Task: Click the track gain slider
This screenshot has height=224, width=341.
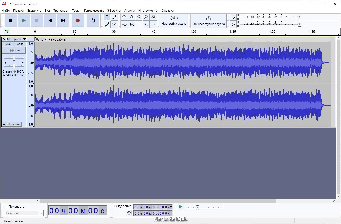Action: coord(14,58)
